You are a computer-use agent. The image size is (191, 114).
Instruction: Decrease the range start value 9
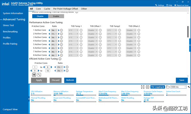click(31, 71)
